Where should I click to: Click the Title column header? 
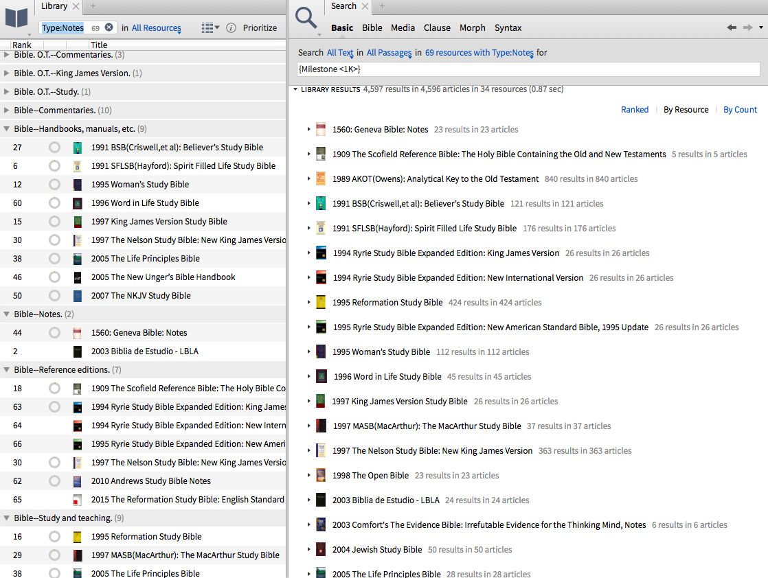(99, 45)
